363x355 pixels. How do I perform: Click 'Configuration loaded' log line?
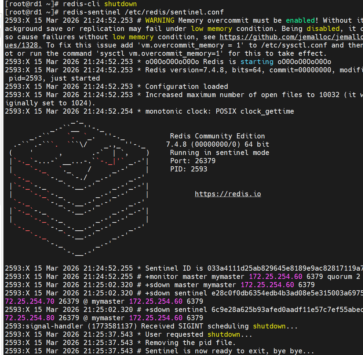click(x=187, y=86)
